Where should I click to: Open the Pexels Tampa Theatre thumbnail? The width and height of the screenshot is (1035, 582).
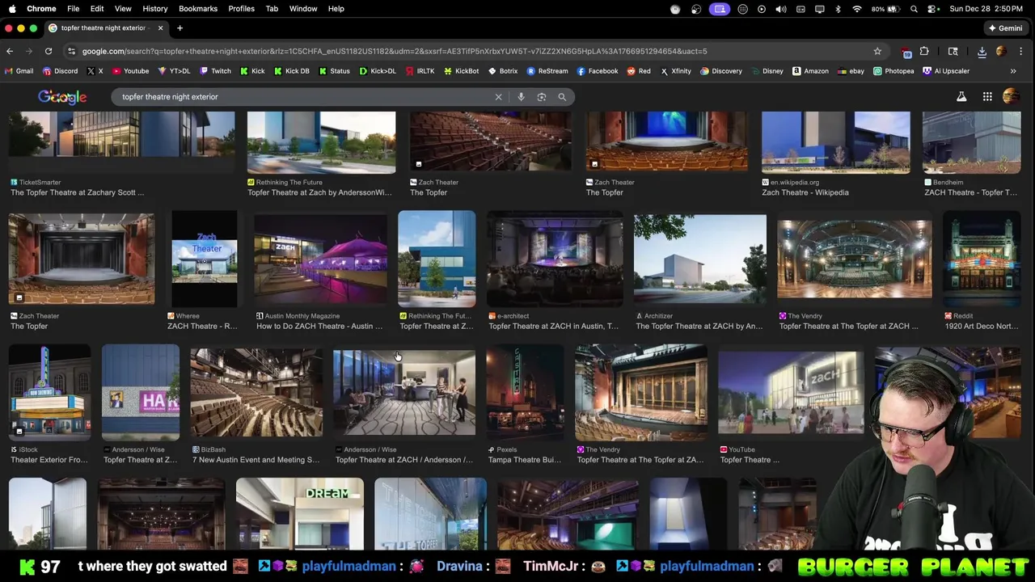pyautogui.click(x=526, y=393)
